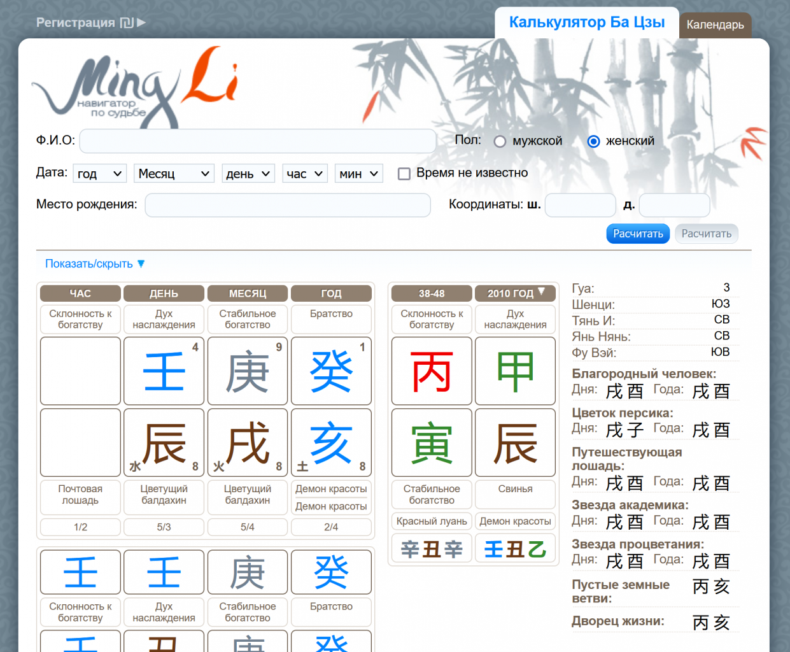Select the мужской gender radio button
Viewport: 790px width, 652px height.
tap(500, 141)
